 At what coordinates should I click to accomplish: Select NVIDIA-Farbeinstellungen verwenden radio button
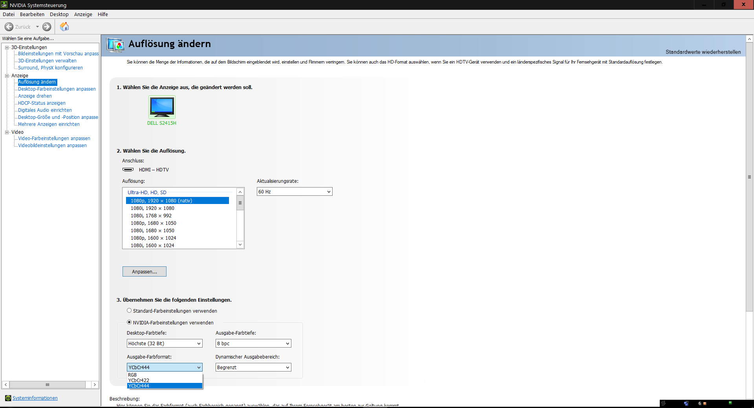pos(129,322)
